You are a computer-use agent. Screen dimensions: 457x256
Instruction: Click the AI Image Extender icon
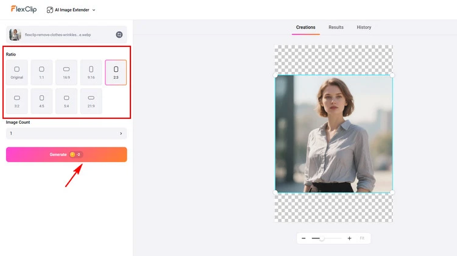[x=50, y=10]
